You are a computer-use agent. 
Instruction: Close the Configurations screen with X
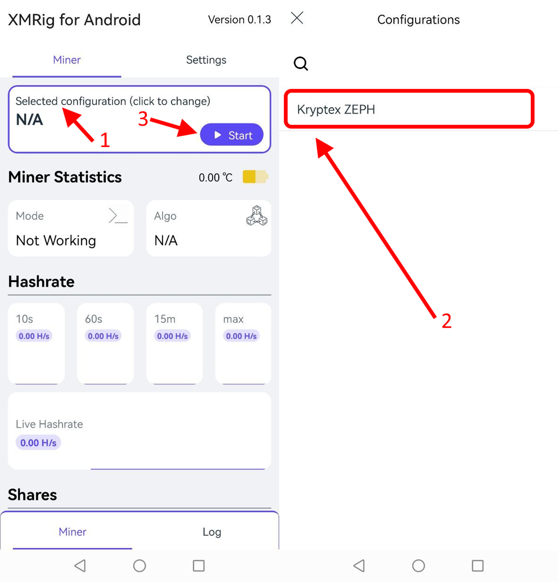pos(297,18)
